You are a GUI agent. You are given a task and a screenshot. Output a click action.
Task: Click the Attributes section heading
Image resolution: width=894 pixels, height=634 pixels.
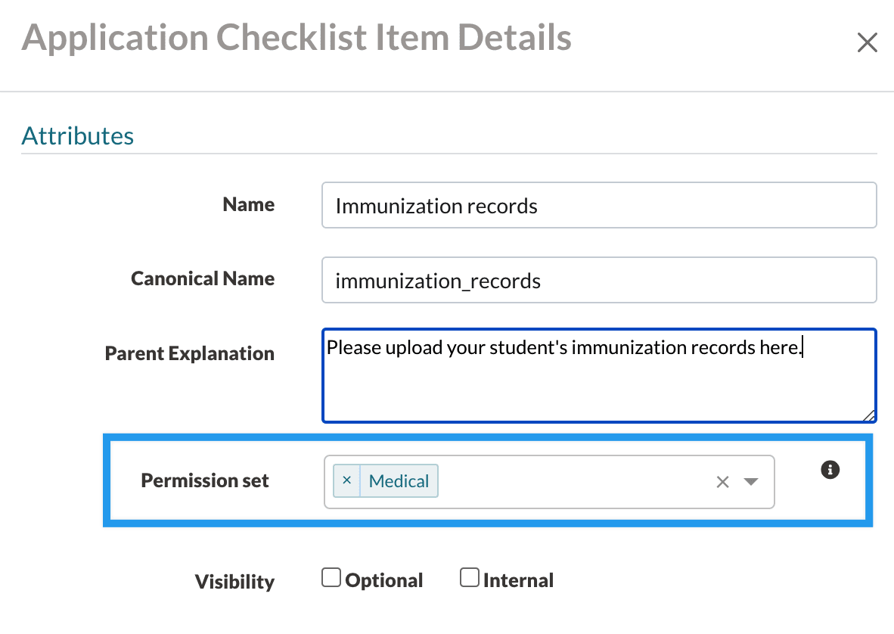click(78, 136)
